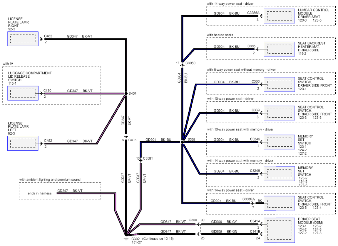The height and width of the screenshot is (246, 338).
Task: Click connector label C430
Action: click(47, 91)
